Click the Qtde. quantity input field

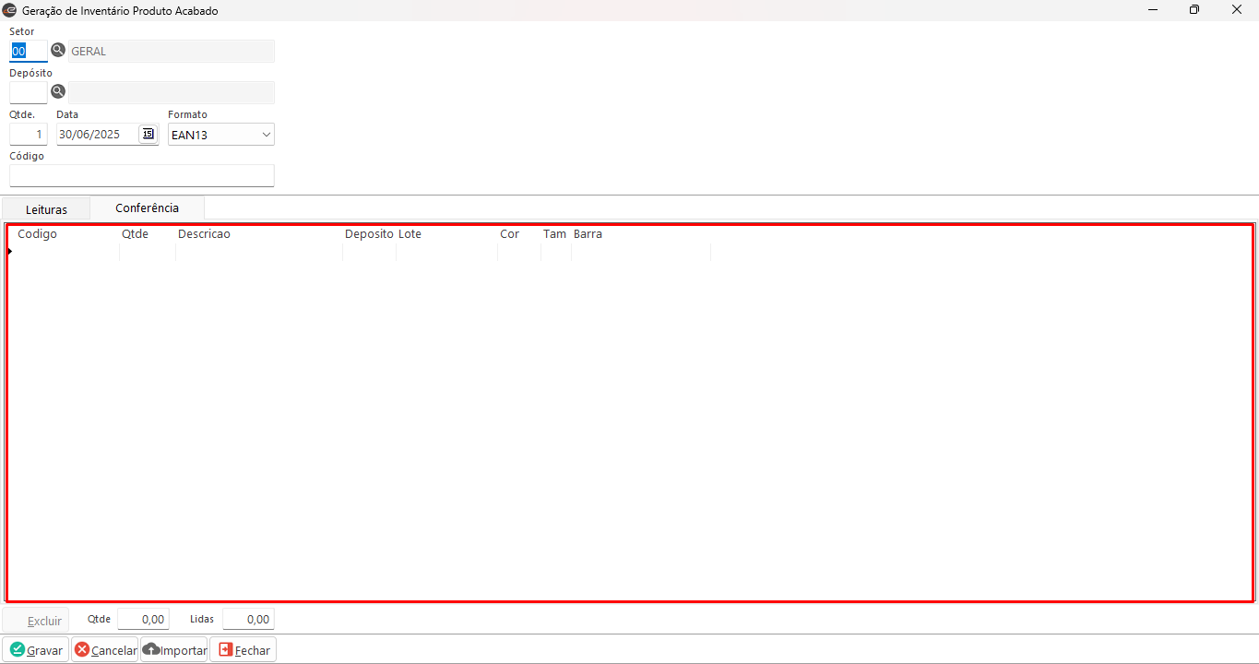[x=28, y=135]
